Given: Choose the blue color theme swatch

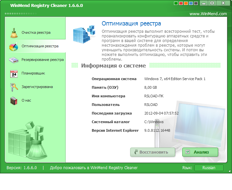Looking at the screenshot, I should 191,3.
